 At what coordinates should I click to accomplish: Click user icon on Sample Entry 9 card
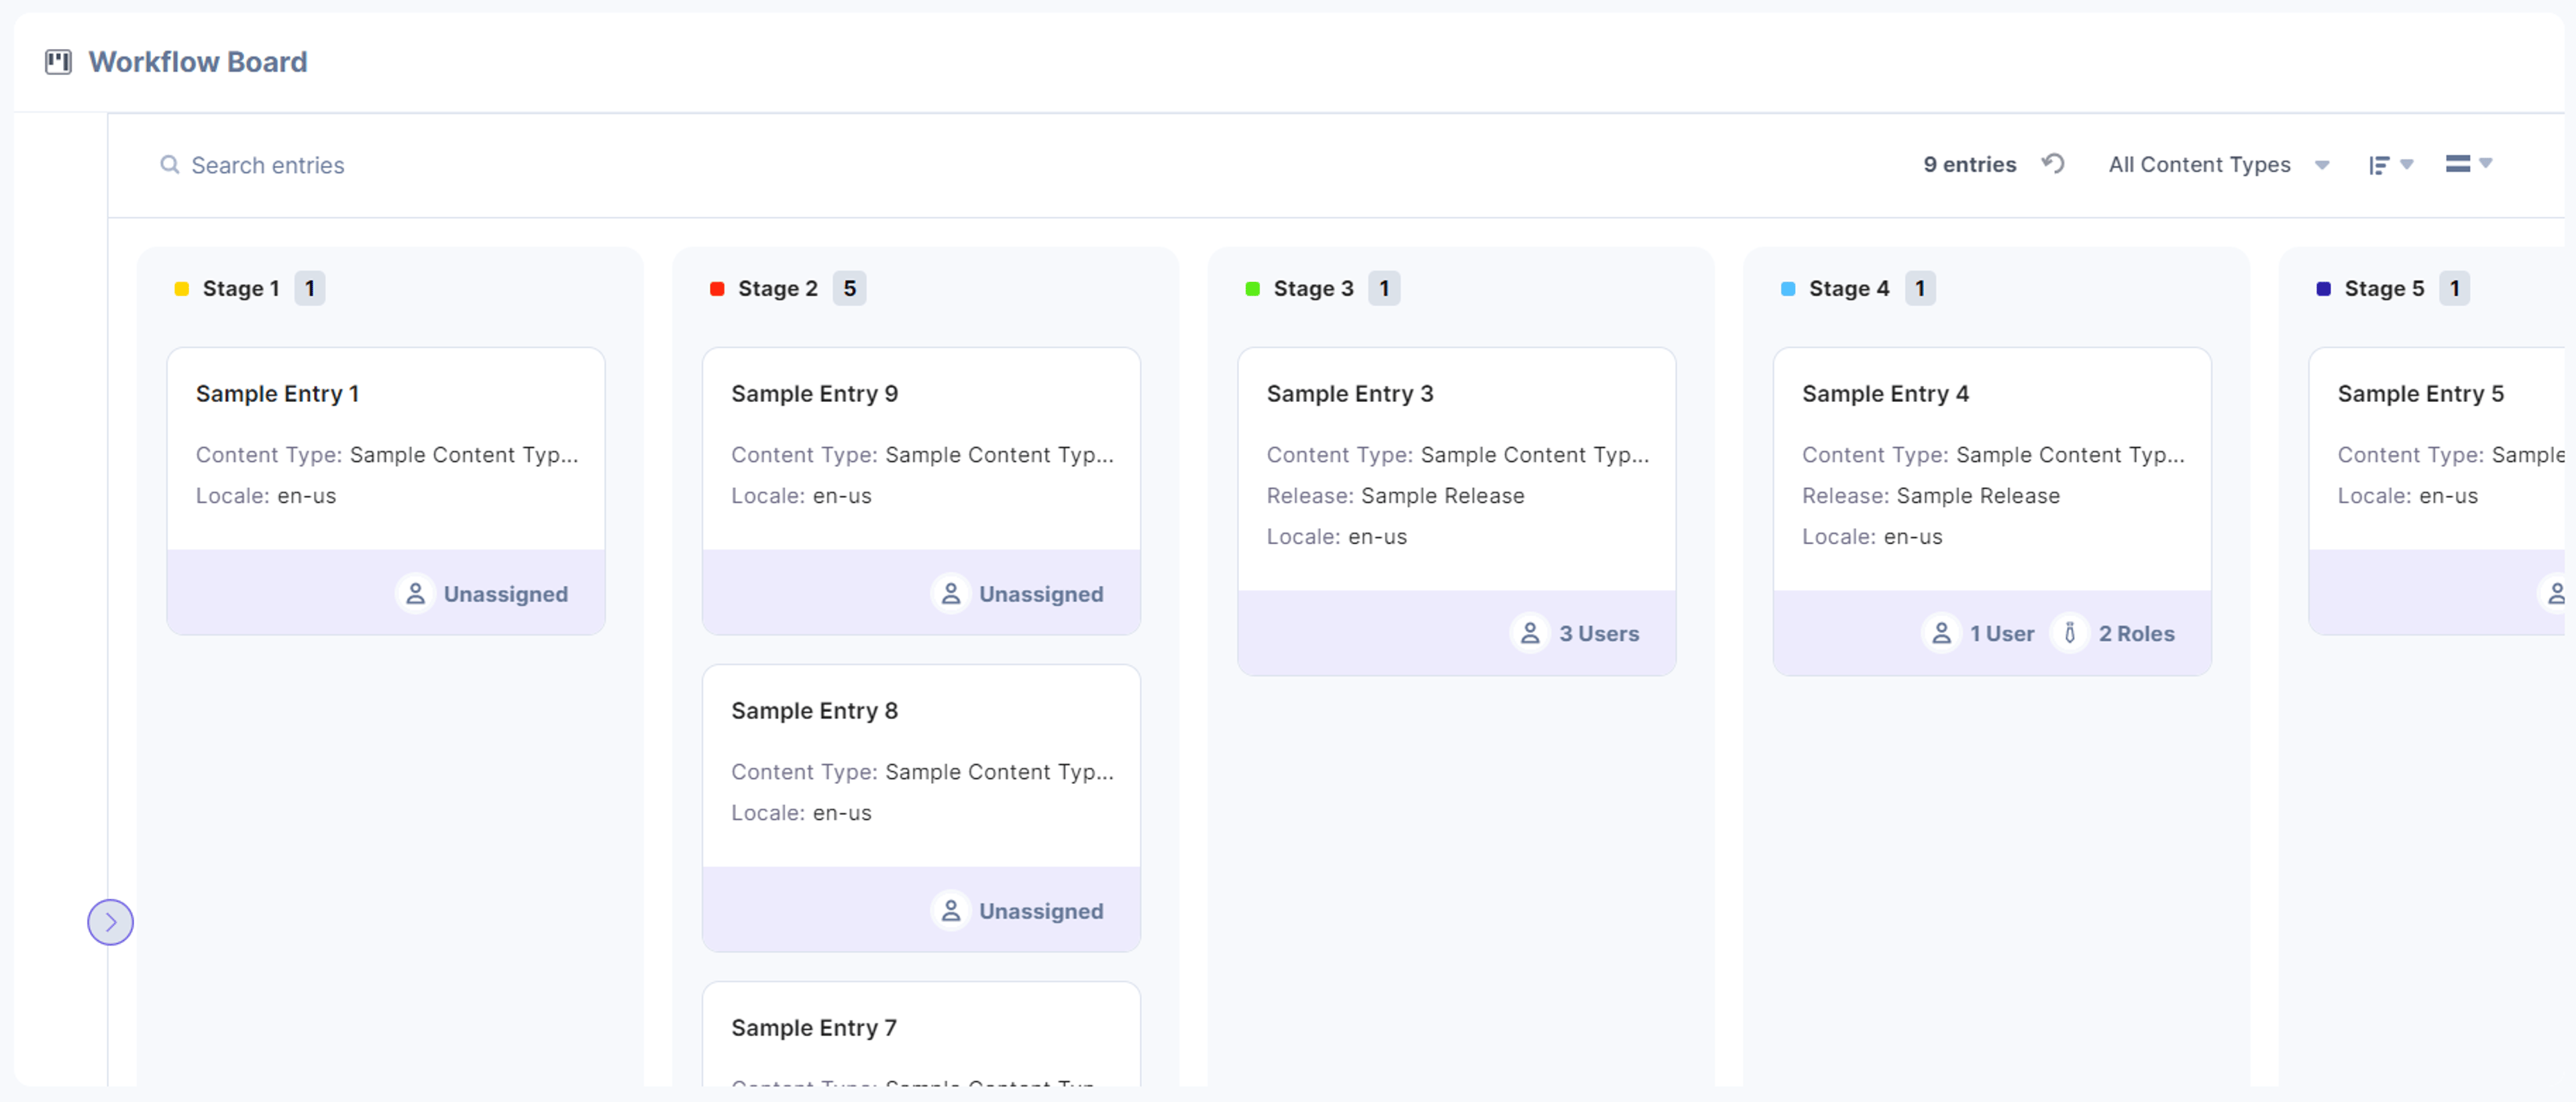coord(951,593)
